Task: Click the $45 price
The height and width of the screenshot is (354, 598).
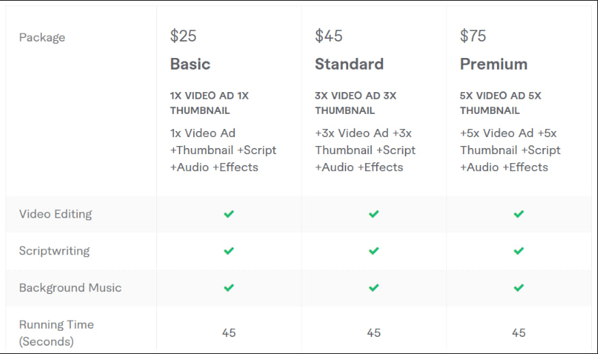Action: tap(328, 36)
